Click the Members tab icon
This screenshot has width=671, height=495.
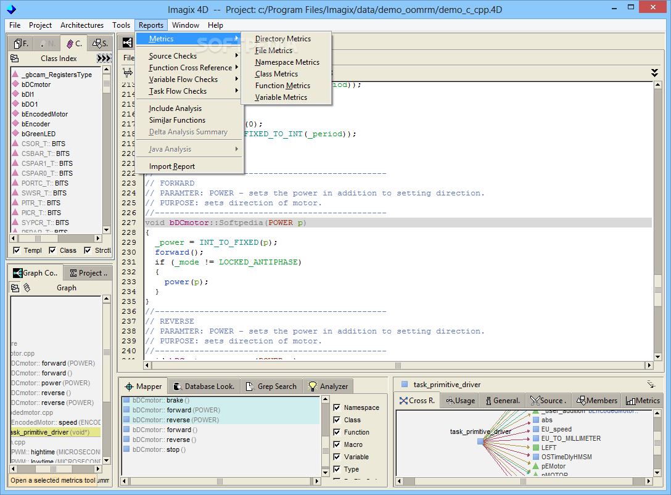[581, 401]
